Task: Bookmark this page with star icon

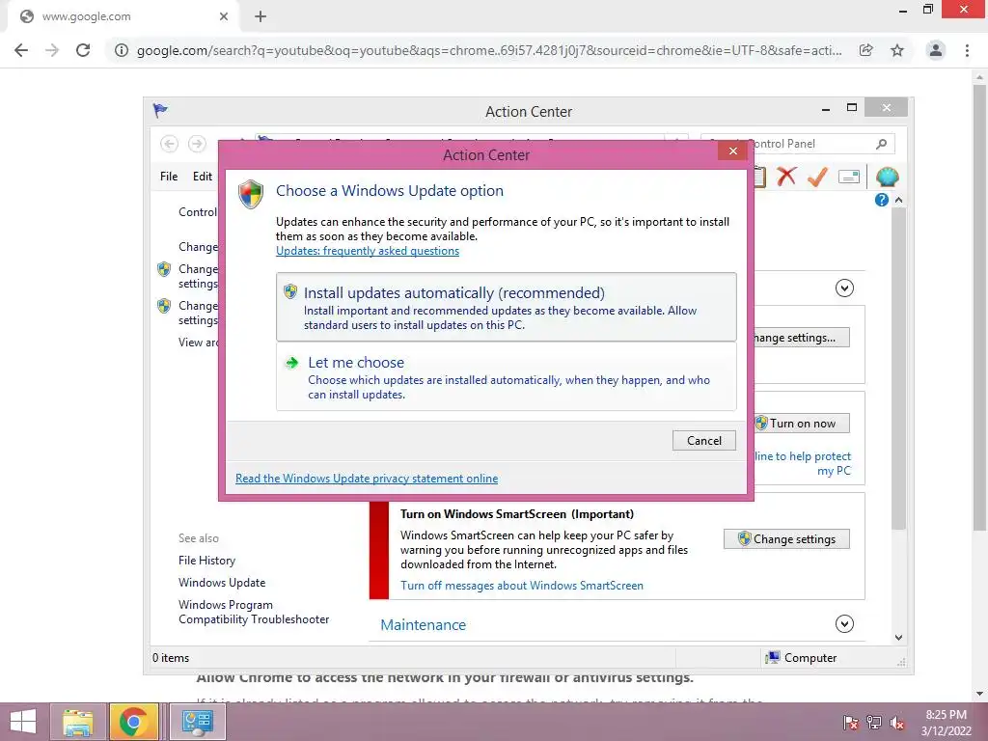Action: tap(897, 50)
